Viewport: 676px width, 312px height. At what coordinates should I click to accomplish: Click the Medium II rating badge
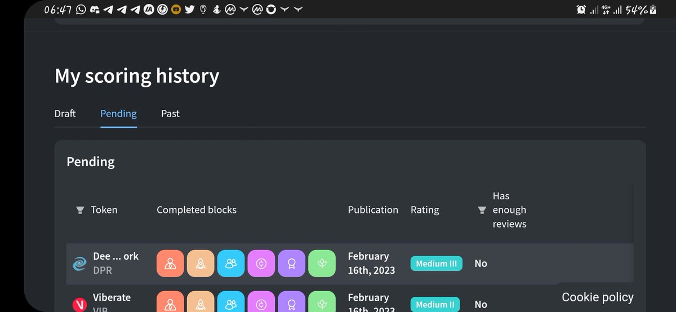435,305
